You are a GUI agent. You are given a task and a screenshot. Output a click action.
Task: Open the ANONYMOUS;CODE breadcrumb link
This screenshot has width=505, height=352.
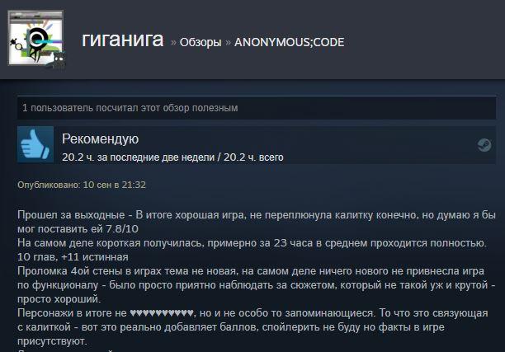(x=289, y=42)
